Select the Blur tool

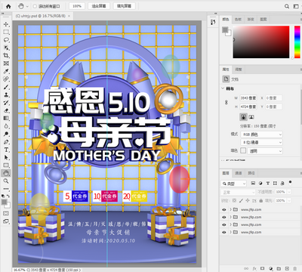[x=6, y=126]
